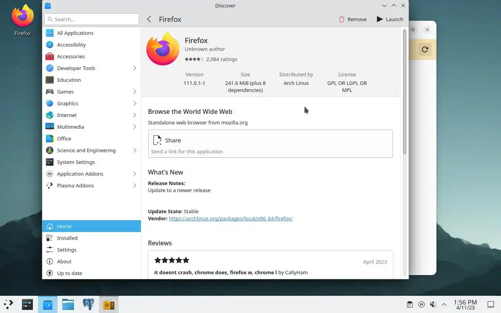
Task: Unmute the audio volume tray icon
Action: 433,304
